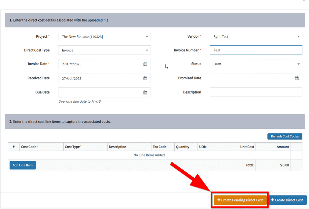This screenshot has height=209, width=309.
Task: Select the Due Date input field
Action: (99, 92)
